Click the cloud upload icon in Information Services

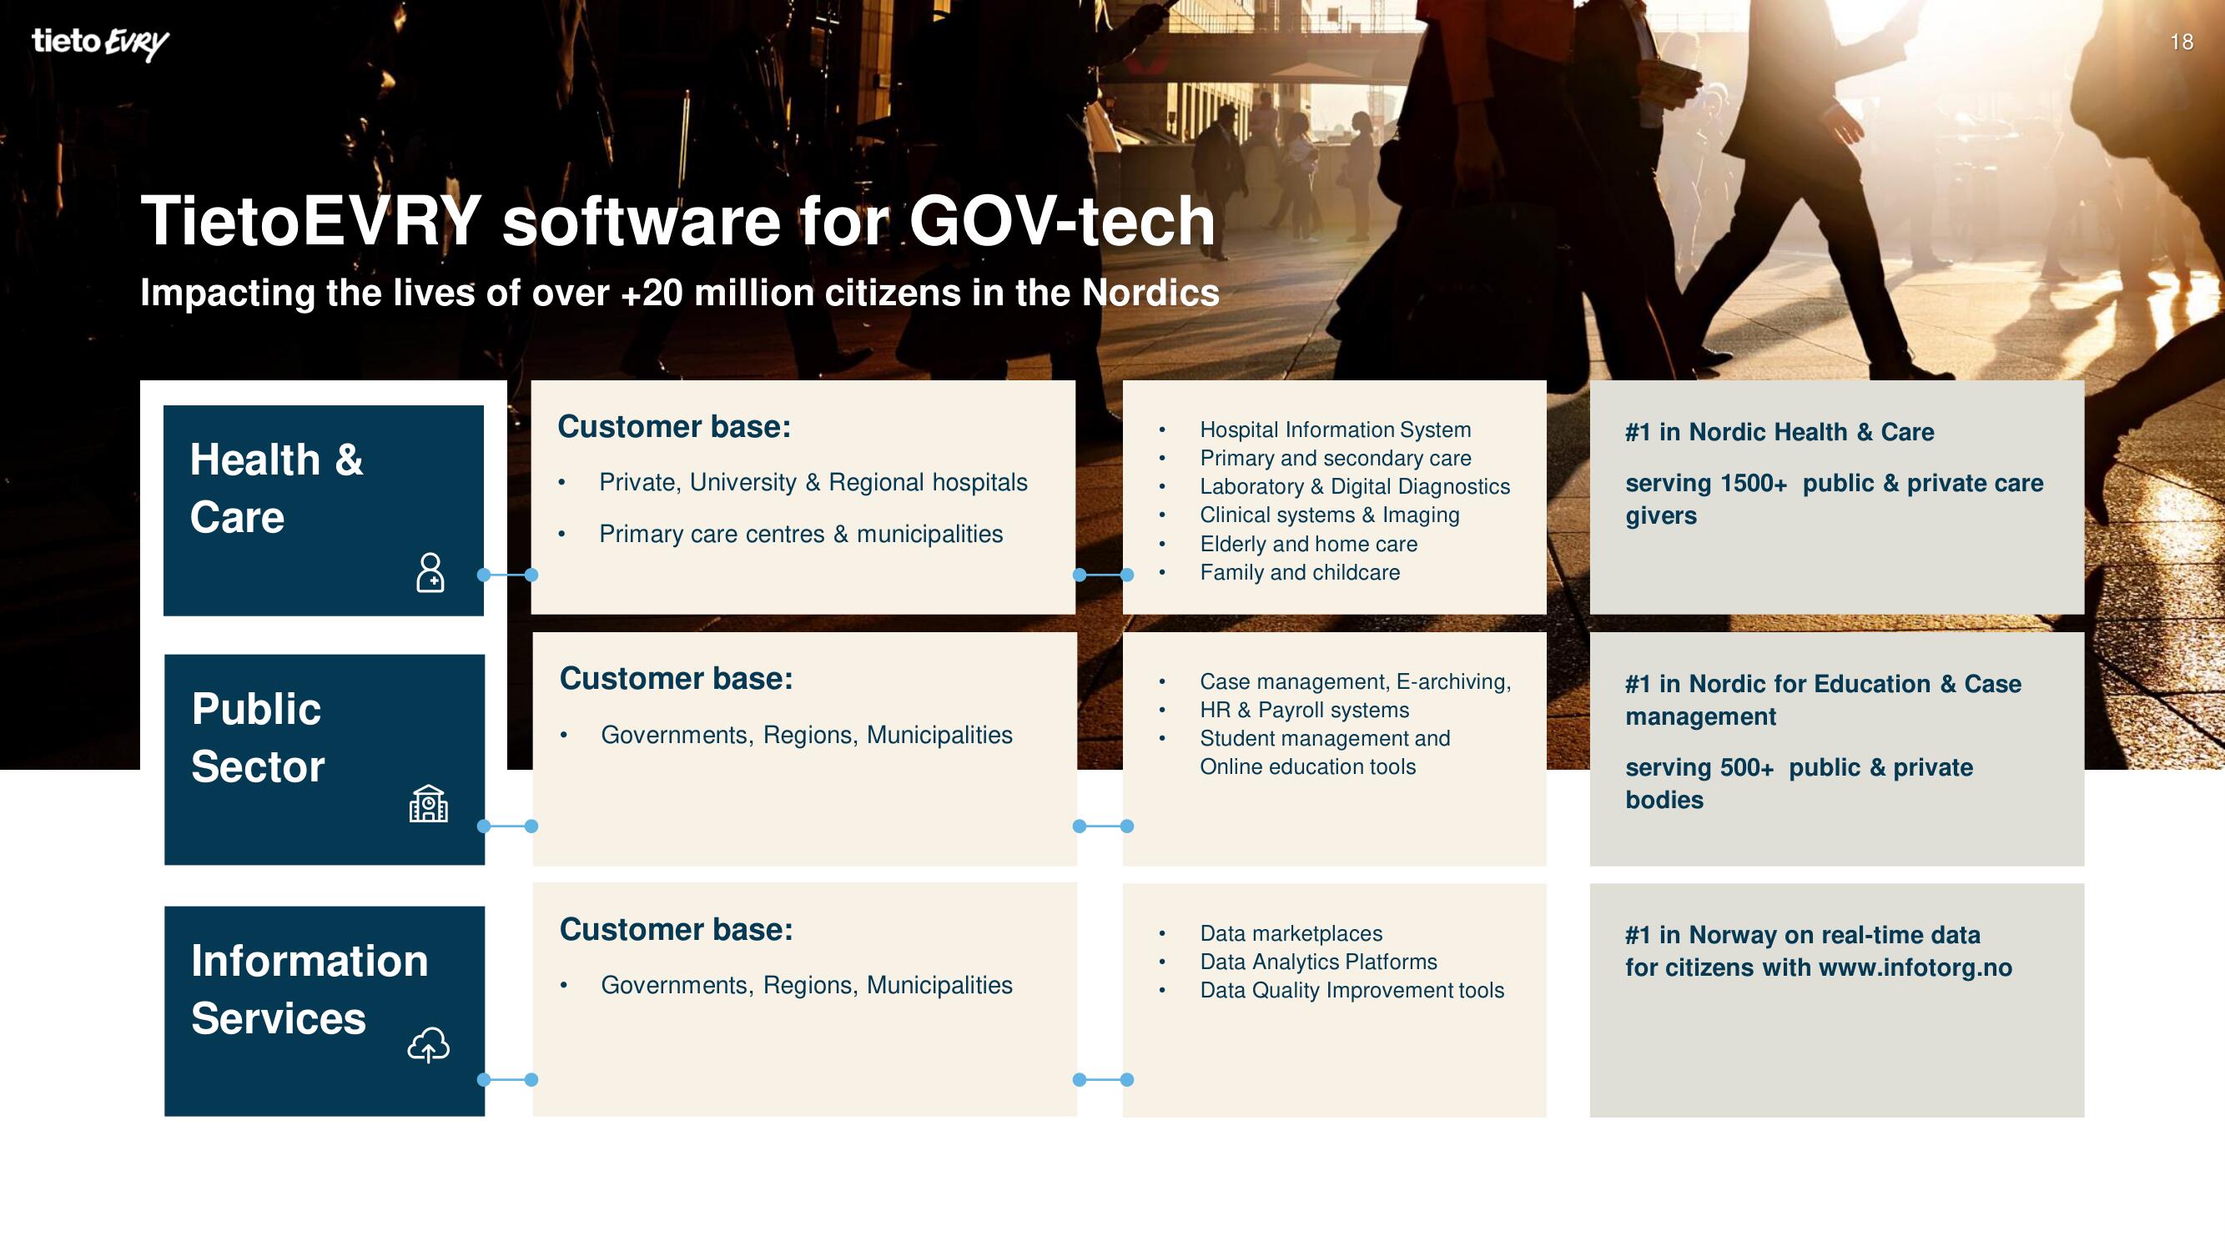(429, 1046)
